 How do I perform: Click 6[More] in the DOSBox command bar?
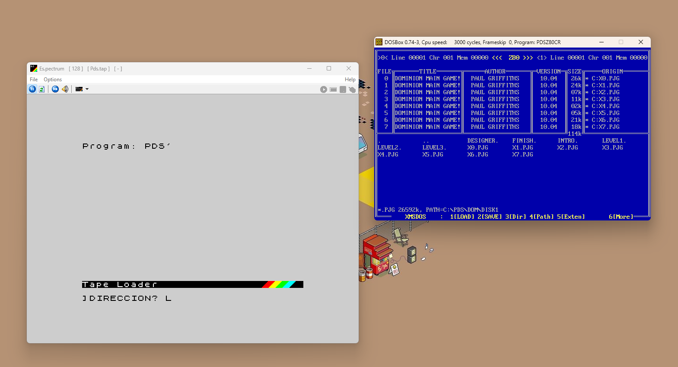coord(621,217)
